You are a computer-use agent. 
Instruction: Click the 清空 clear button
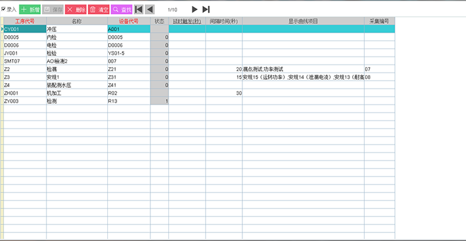coord(99,9)
